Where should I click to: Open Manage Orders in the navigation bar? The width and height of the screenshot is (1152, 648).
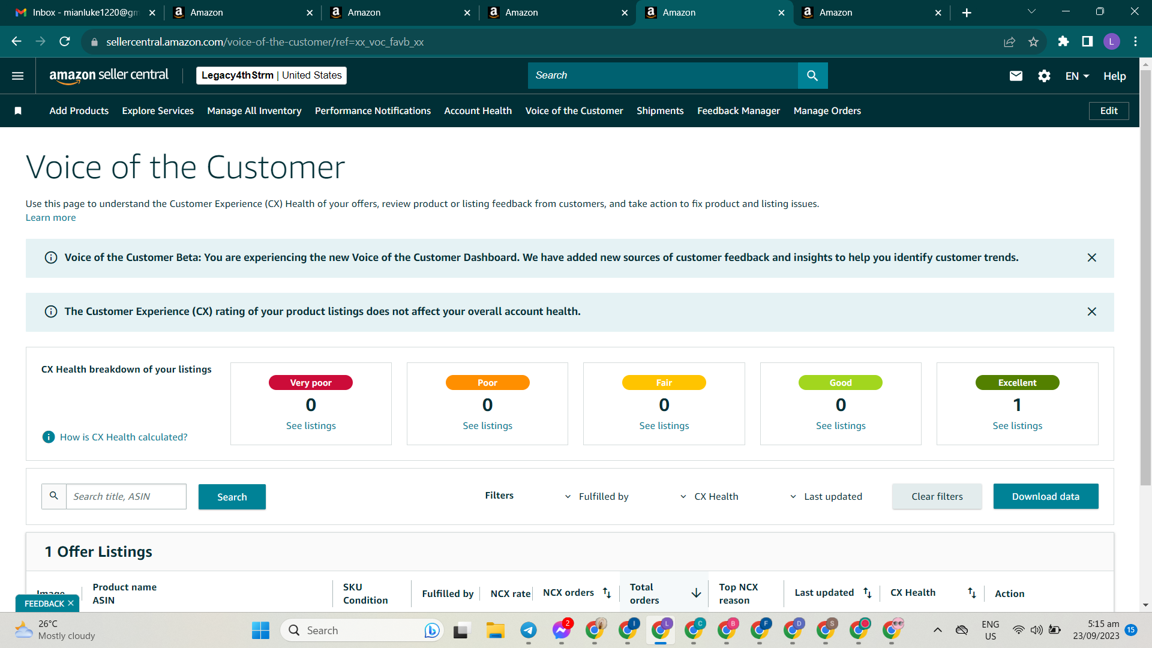click(827, 111)
